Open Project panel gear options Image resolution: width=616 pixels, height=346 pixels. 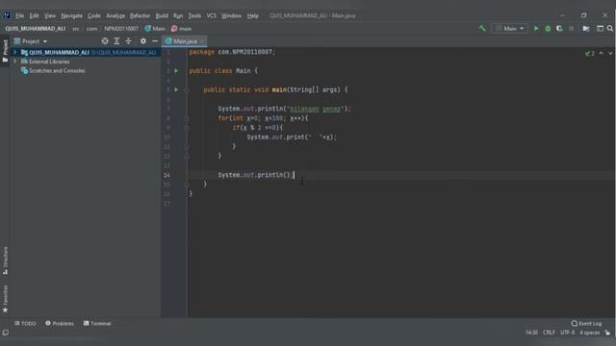[143, 40]
